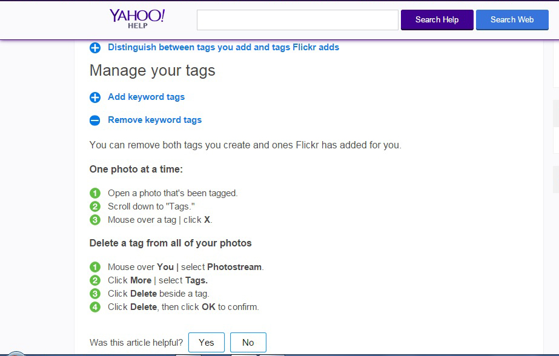Click green step 3 icon for Delete beside tag

click(x=95, y=294)
